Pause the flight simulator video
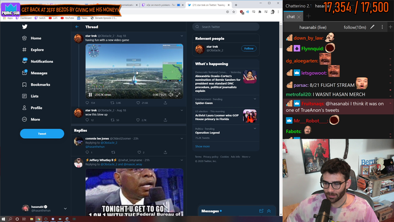 click(90, 94)
